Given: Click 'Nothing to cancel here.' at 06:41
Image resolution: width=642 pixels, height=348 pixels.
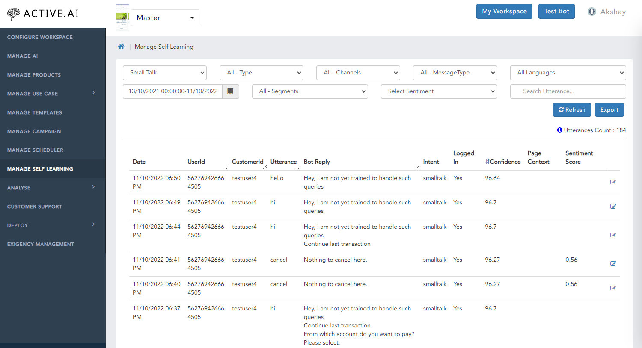Looking at the screenshot, I should tap(335, 260).
